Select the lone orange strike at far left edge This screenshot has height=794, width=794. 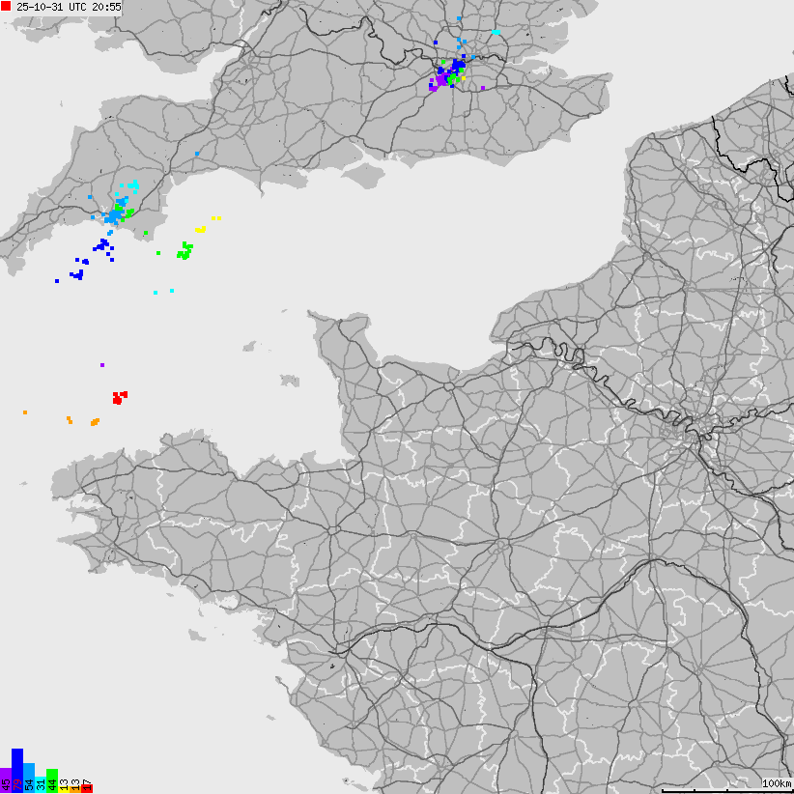point(25,412)
